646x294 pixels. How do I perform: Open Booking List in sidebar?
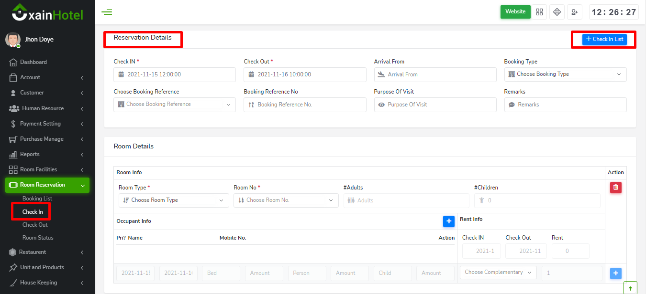coord(37,199)
